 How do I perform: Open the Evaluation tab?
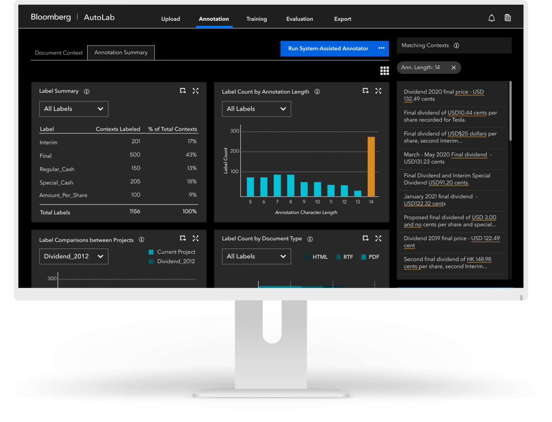point(300,19)
